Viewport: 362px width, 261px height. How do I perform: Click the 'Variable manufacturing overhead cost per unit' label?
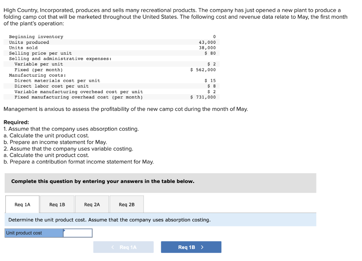point(79,92)
